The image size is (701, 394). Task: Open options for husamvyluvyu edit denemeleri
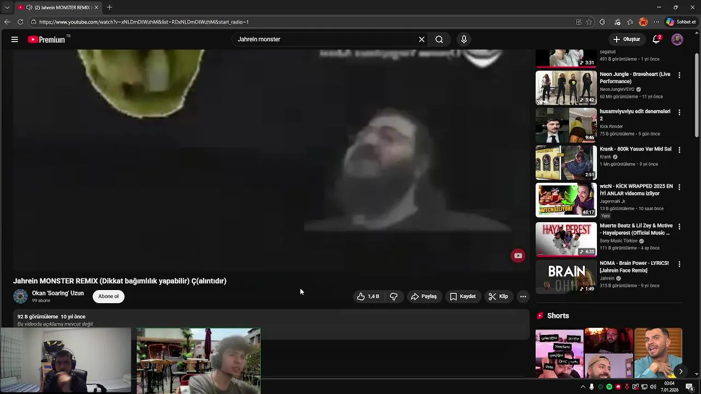[x=679, y=112]
